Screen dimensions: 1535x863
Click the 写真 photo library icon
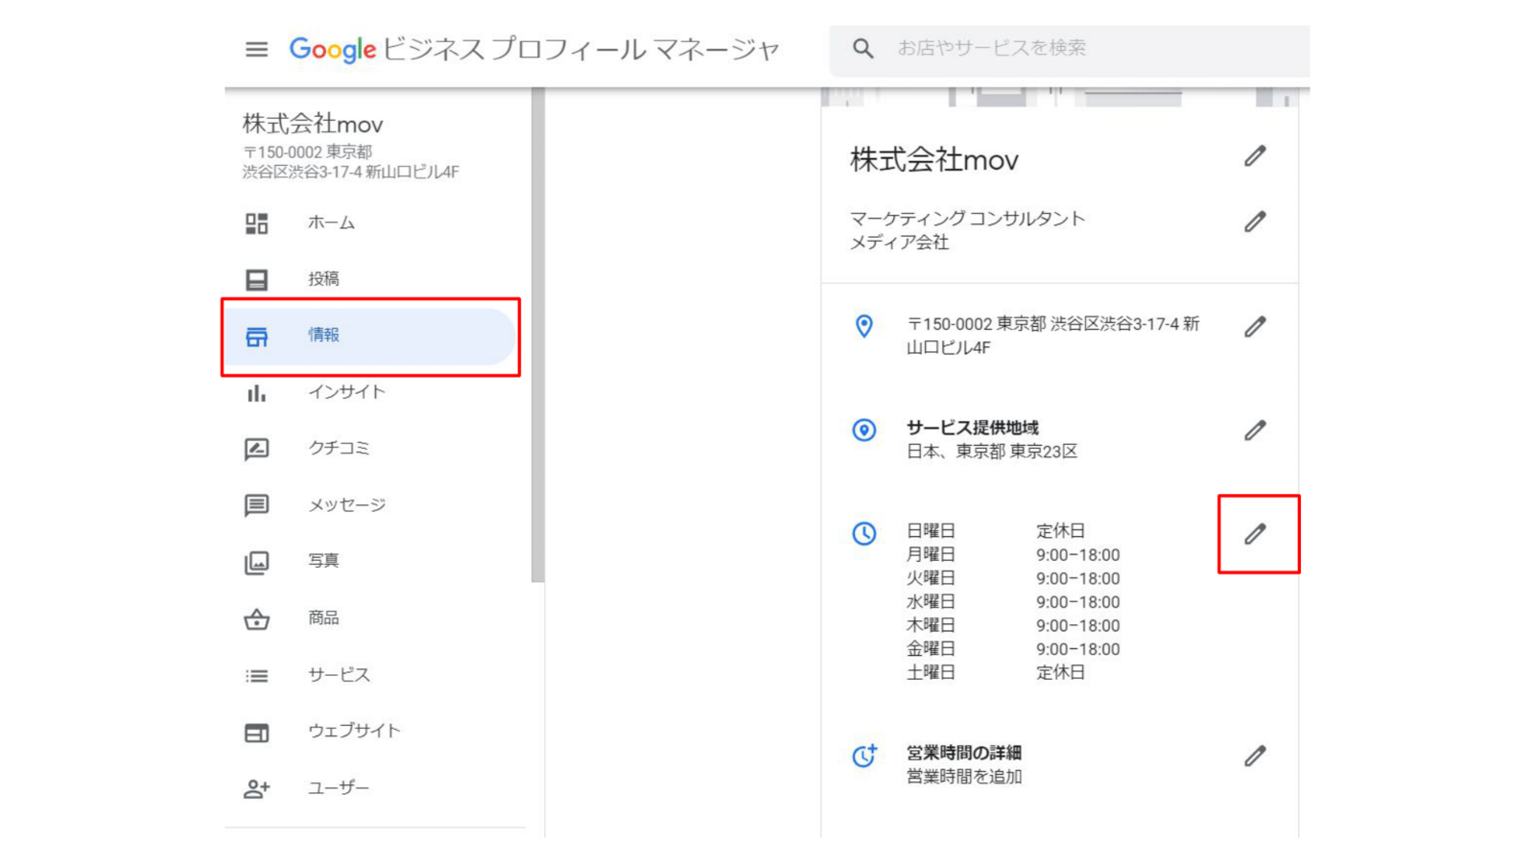256,562
